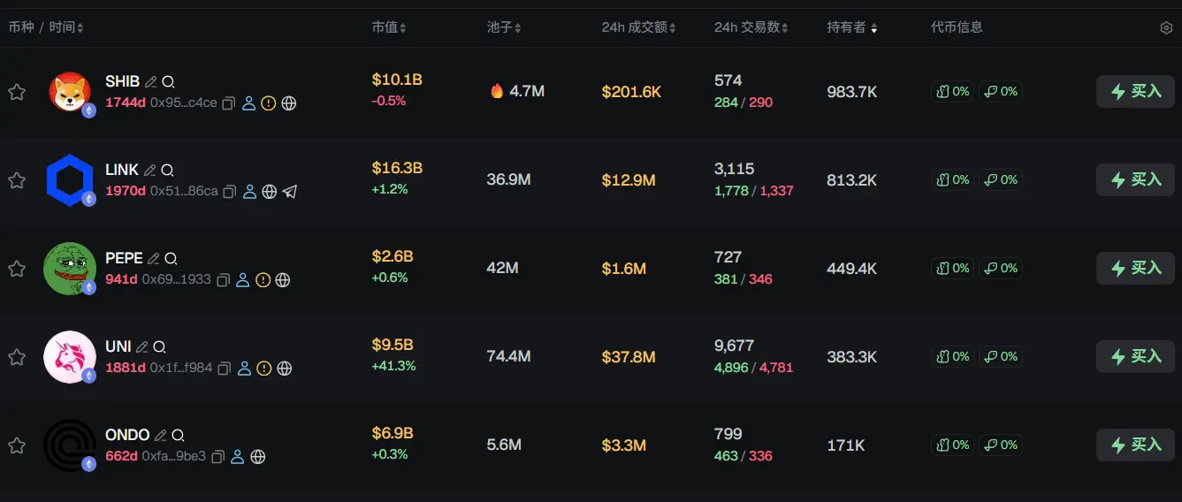Open table settings gear icon

click(1165, 28)
